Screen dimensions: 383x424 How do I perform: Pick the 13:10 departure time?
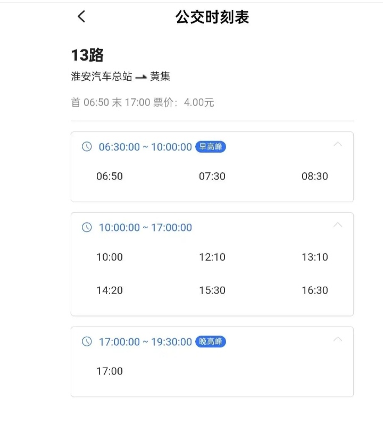point(315,257)
